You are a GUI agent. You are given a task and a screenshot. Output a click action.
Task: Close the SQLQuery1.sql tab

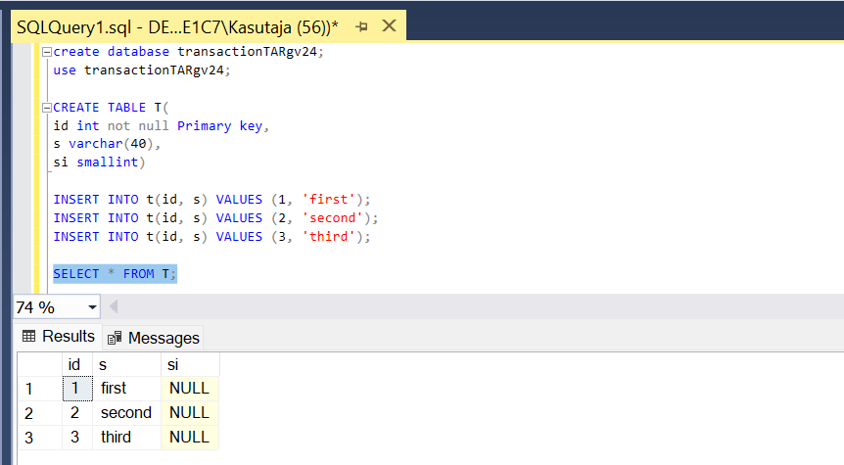point(389,25)
